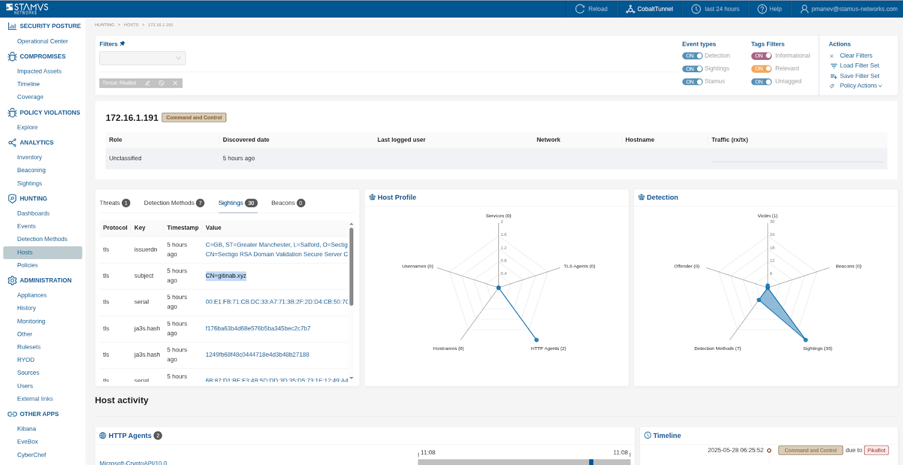Toggle off Detection event type
This screenshot has height=465, width=903.
[692, 56]
